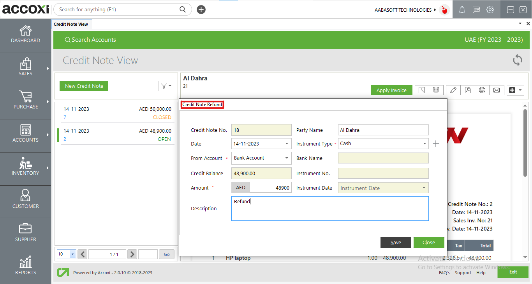Open the filter options icon

pyautogui.click(x=166, y=86)
